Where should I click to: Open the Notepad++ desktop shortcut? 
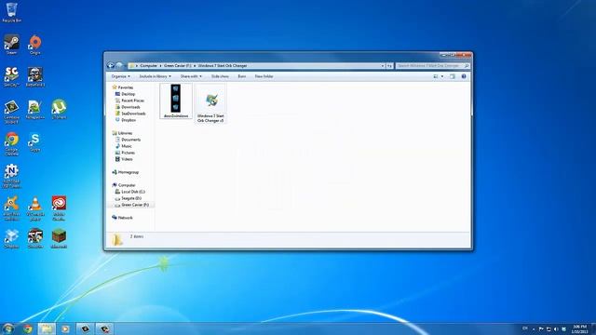35,110
